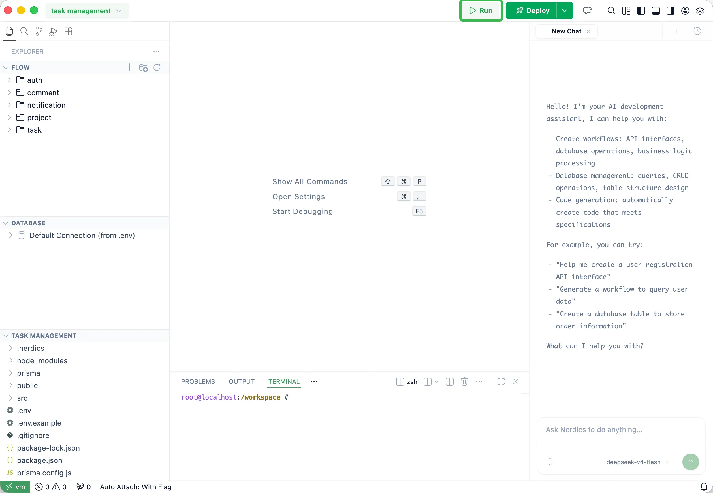Open the Extensions icon
The width and height of the screenshot is (713, 493).
(68, 31)
